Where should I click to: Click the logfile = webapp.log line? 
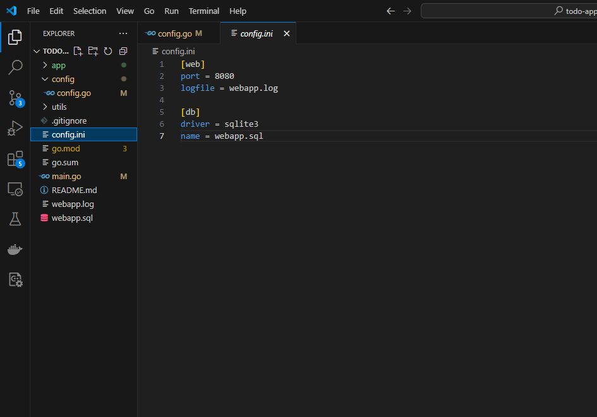pyautogui.click(x=229, y=88)
